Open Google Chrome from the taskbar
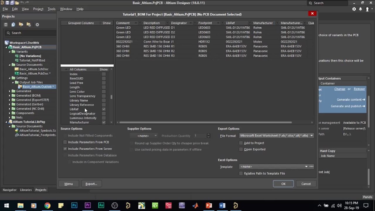375x211 pixels. 47,205
